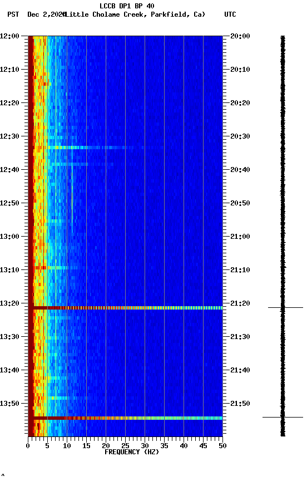307x481 pixels.
Task: Click the seismogram spike marker near 21:54 UTC
Action: 283,417
